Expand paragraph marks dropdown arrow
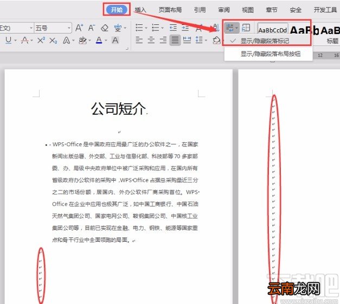This screenshot has width=340, height=304. click(x=236, y=28)
